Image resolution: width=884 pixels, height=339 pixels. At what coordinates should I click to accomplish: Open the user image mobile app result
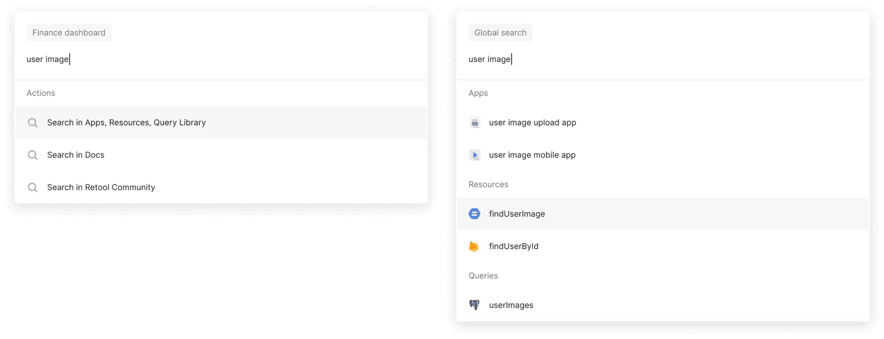coord(663,155)
